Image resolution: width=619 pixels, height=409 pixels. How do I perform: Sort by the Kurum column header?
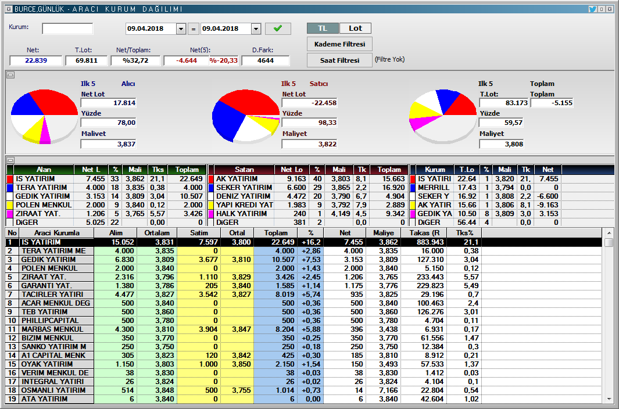[x=435, y=170]
